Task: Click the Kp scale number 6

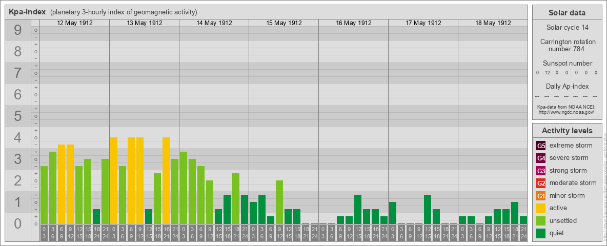Action: coord(18,94)
